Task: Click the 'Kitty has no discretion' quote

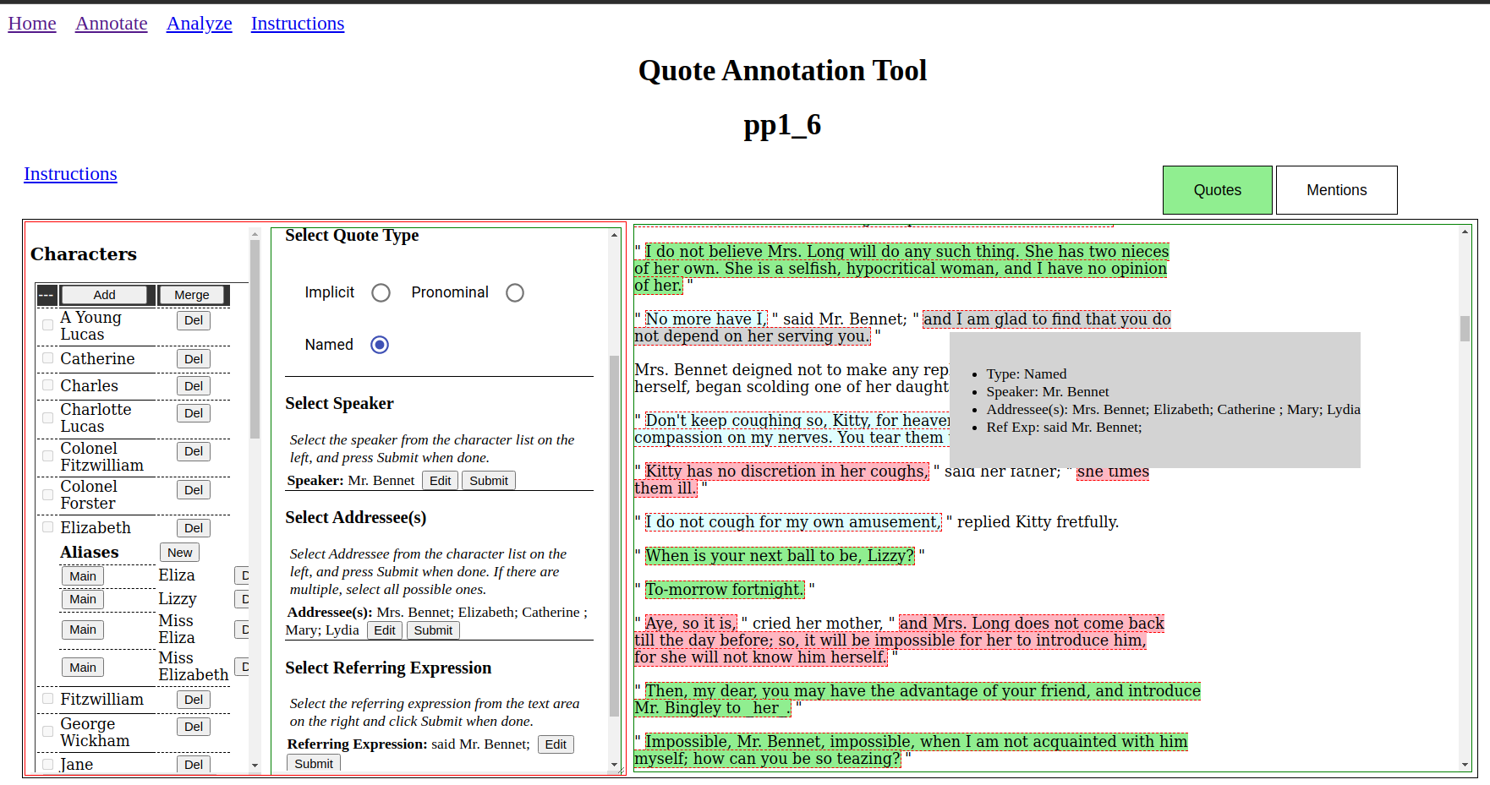Action: (786, 472)
